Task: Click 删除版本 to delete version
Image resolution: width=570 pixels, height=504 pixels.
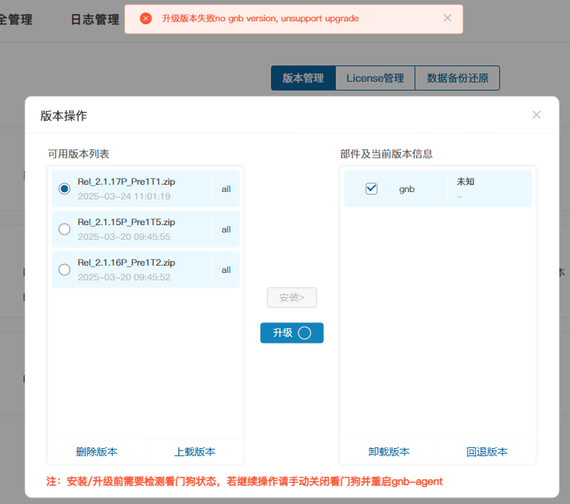Action: tap(96, 452)
